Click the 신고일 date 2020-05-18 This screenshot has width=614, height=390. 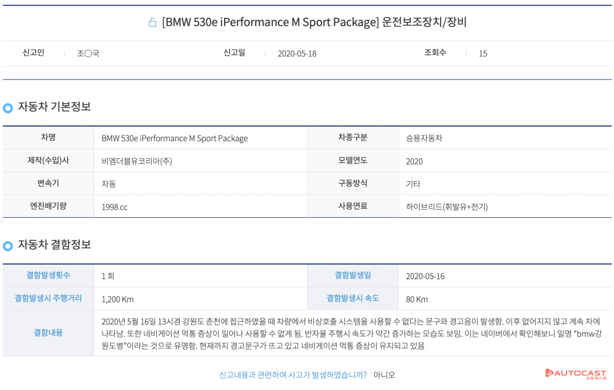297,54
